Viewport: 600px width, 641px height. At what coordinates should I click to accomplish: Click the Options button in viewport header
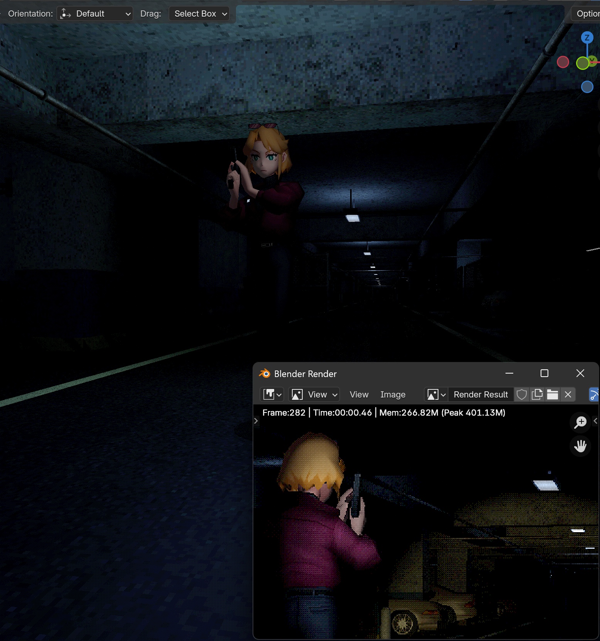(587, 14)
